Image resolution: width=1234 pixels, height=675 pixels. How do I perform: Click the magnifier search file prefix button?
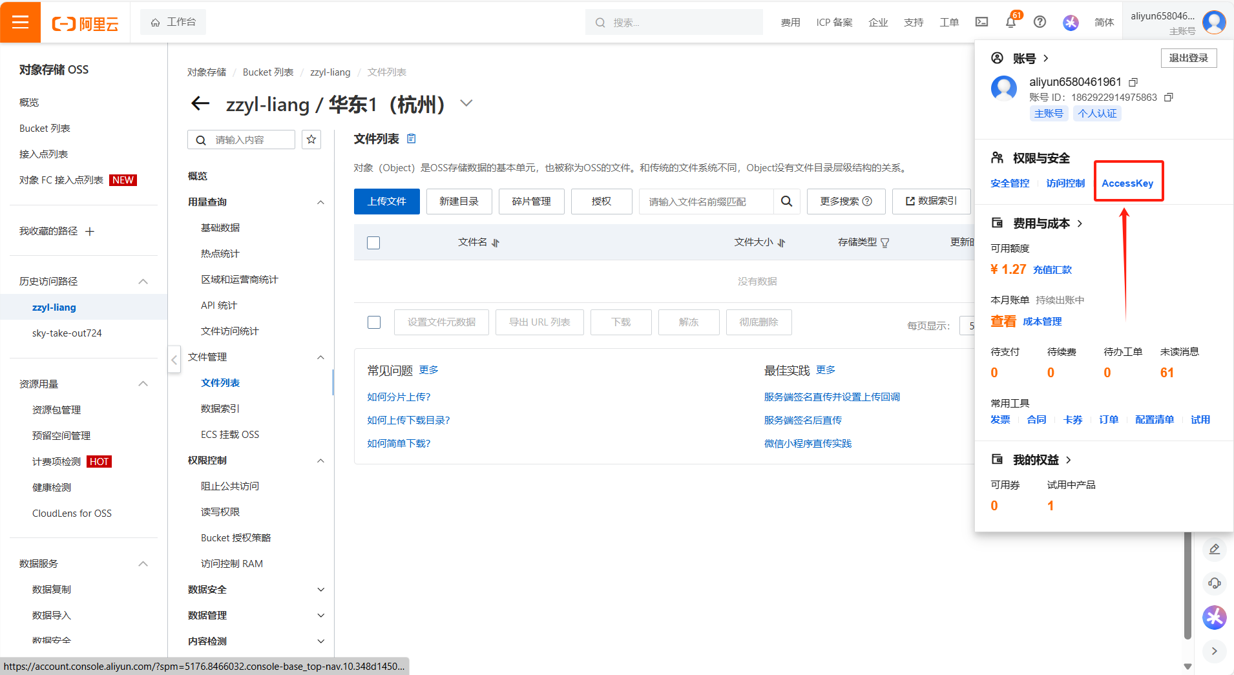(786, 202)
